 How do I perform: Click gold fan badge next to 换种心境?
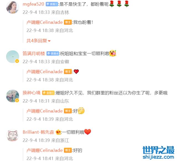coord(48,93)
